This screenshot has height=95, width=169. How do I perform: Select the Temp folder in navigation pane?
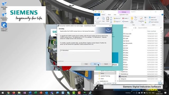coord(102,73)
